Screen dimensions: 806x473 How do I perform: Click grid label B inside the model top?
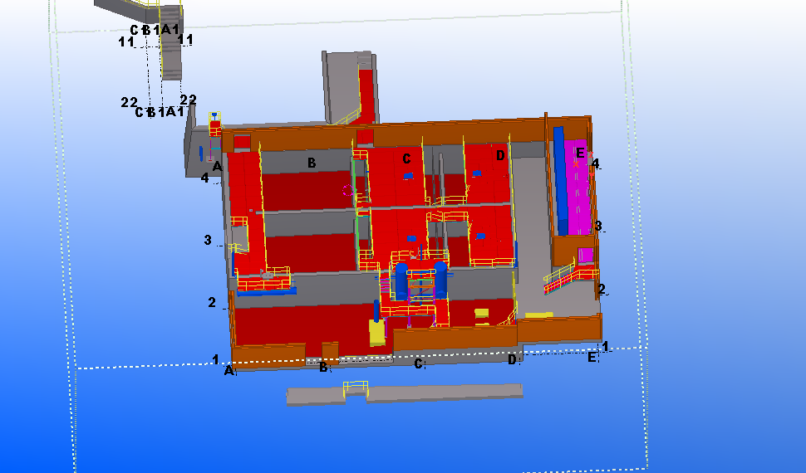(311, 163)
